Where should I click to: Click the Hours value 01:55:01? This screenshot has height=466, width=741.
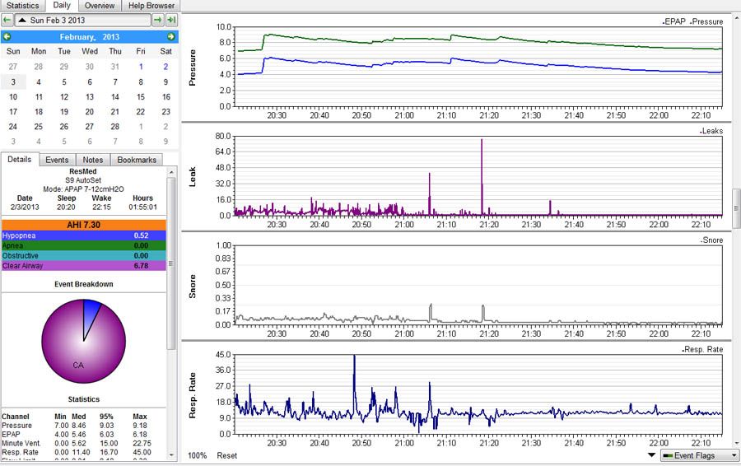(142, 207)
